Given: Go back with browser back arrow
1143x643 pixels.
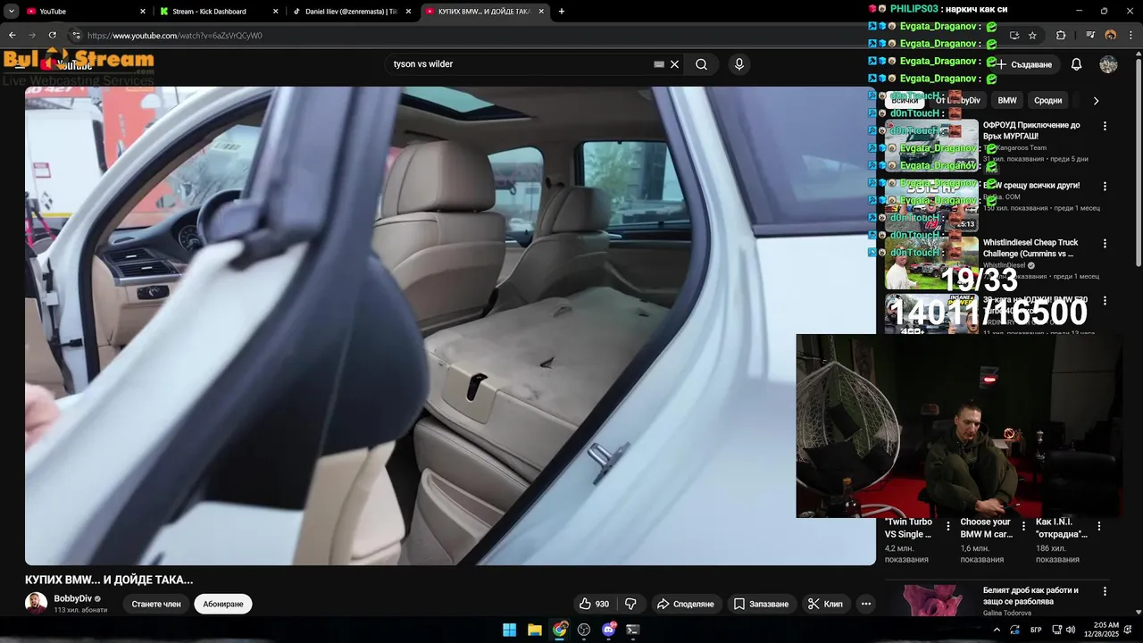Looking at the screenshot, I should tap(13, 36).
